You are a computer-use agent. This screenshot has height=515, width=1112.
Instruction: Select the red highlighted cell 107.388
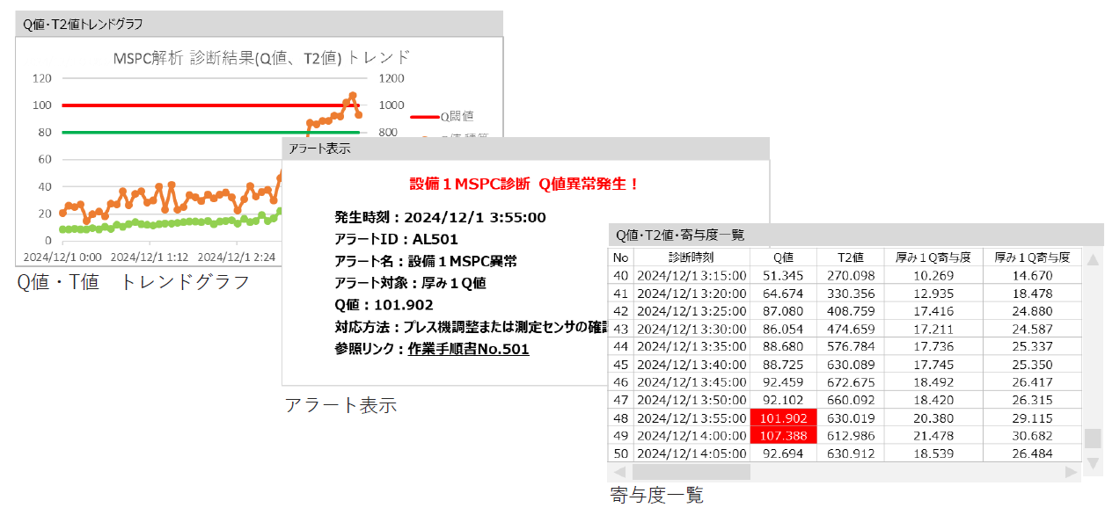pyautogui.click(x=783, y=436)
